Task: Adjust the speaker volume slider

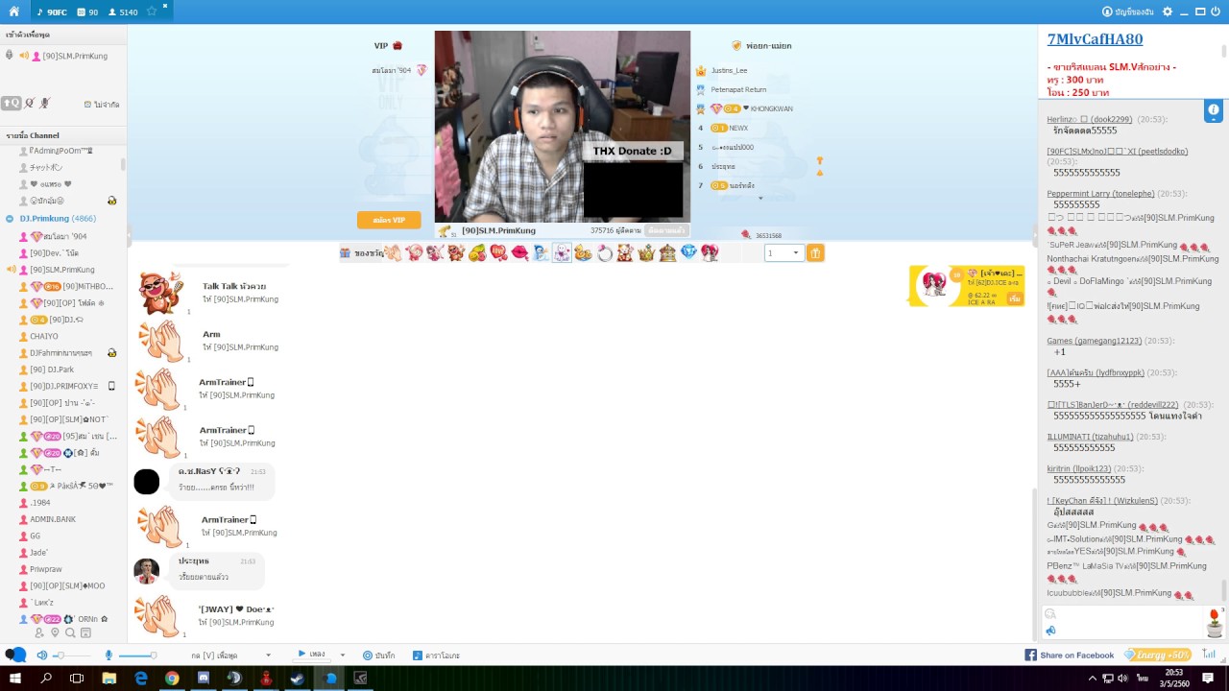Action: [x=72, y=655]
